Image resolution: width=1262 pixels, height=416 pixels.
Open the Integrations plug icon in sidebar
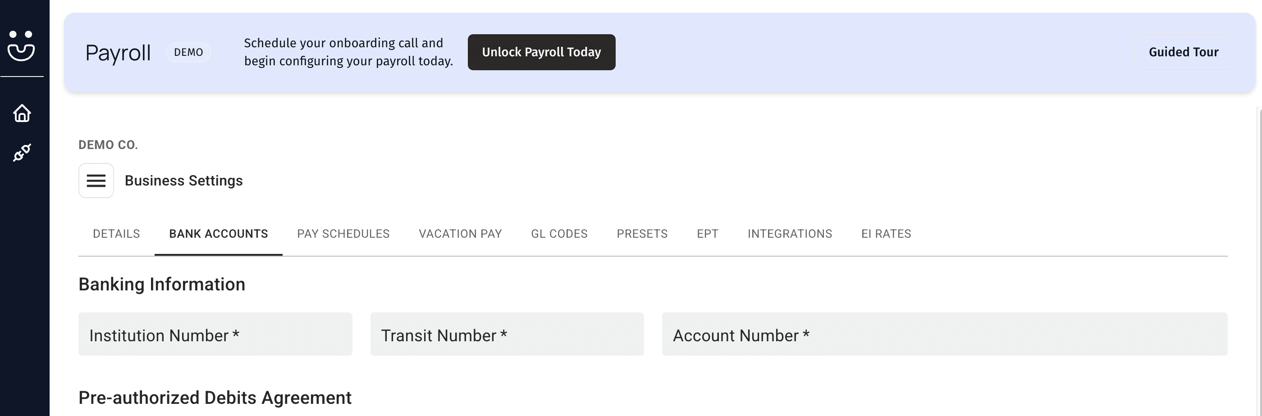point(22,153)
